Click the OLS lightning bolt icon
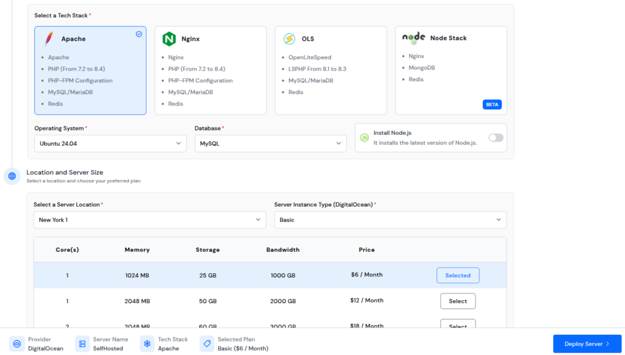This screenshot has width=625, height=355. [x=289, y=38]
